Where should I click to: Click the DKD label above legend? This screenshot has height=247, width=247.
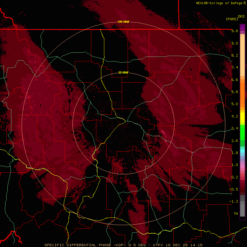pyautogui.click(x=241, y=16)
